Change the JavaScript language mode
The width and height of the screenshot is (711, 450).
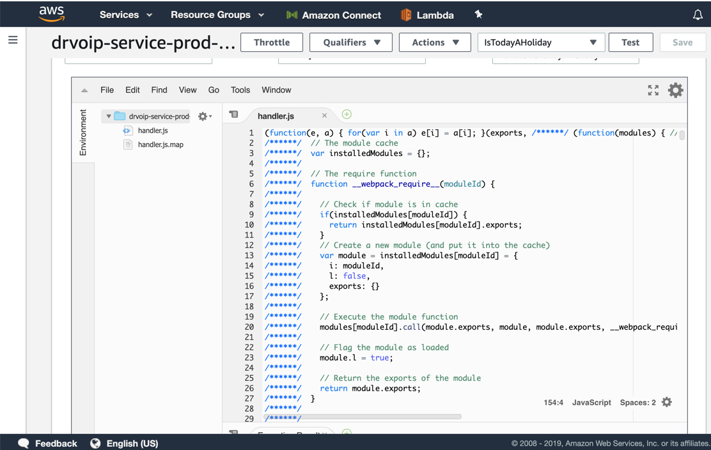(x=591, y=403)
